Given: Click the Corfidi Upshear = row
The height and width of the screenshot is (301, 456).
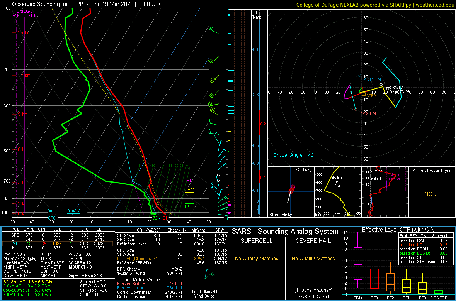Looking at the screenshot, I should click(150, 296).
